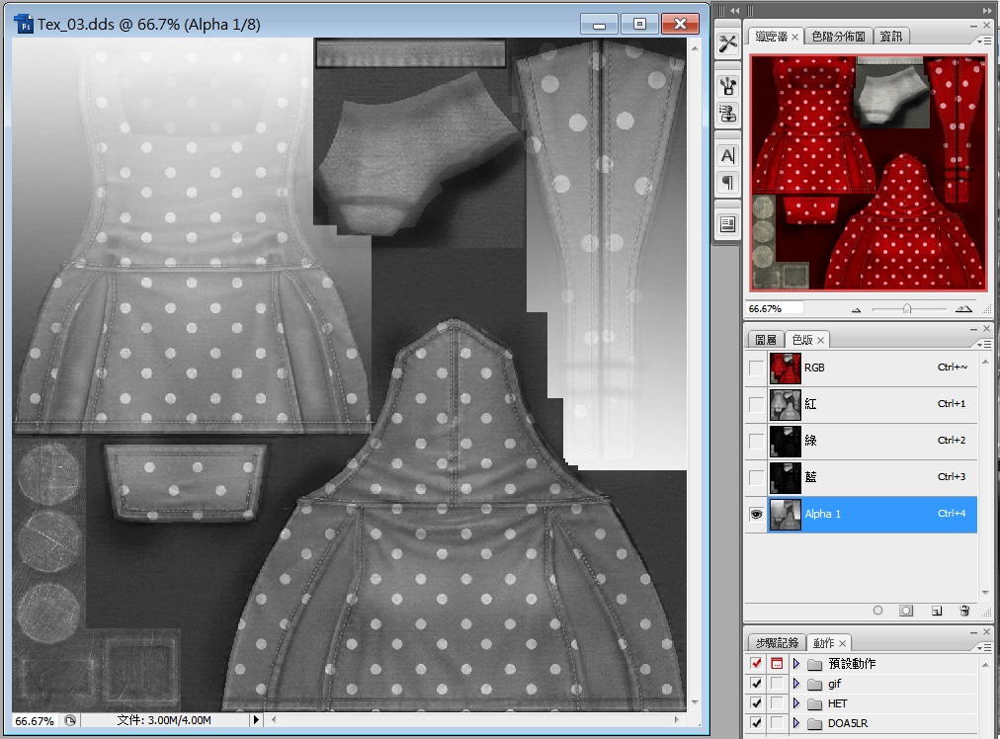Adjust the navigator zoom slider handle
Screen dimensions: 1000x739
[x=907, y=309]
